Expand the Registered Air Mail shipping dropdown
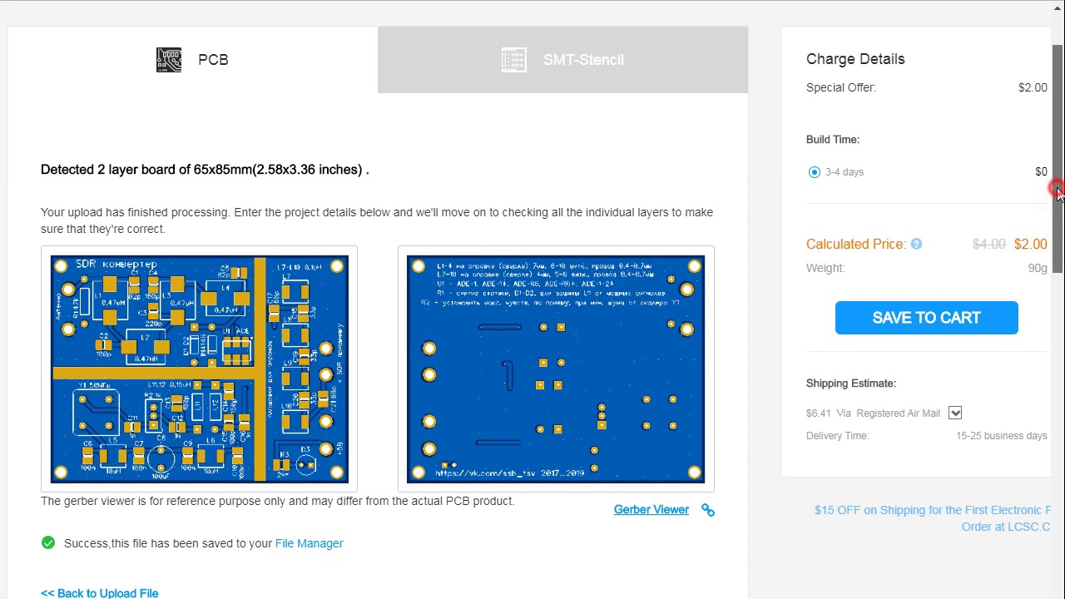 pyautogui.click(x=955, y=413)
